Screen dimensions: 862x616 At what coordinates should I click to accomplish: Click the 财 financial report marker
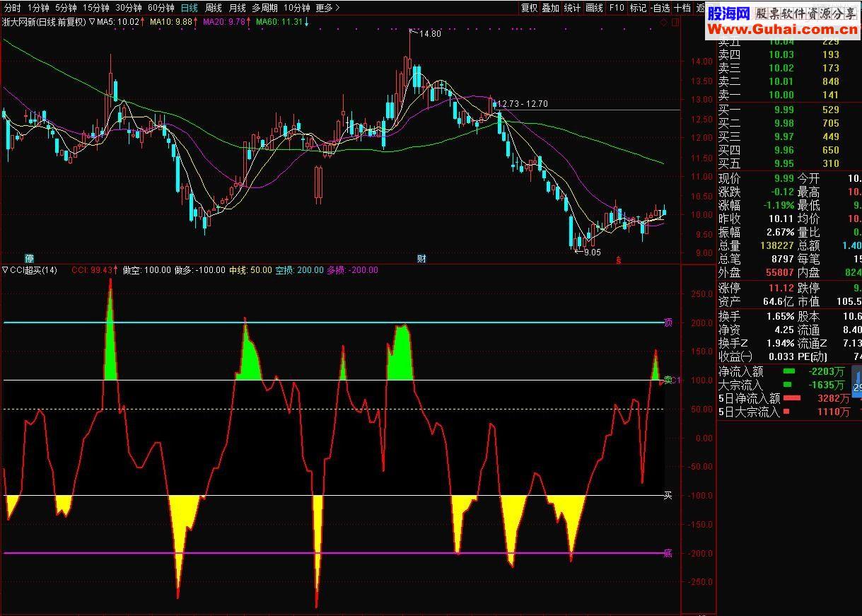click(x=421, y=258)
